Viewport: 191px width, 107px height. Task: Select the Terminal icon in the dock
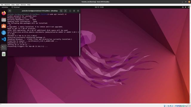click(4, 47)
